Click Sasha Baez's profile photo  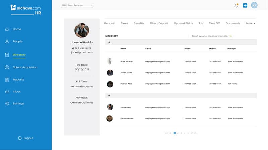[110, 107]
